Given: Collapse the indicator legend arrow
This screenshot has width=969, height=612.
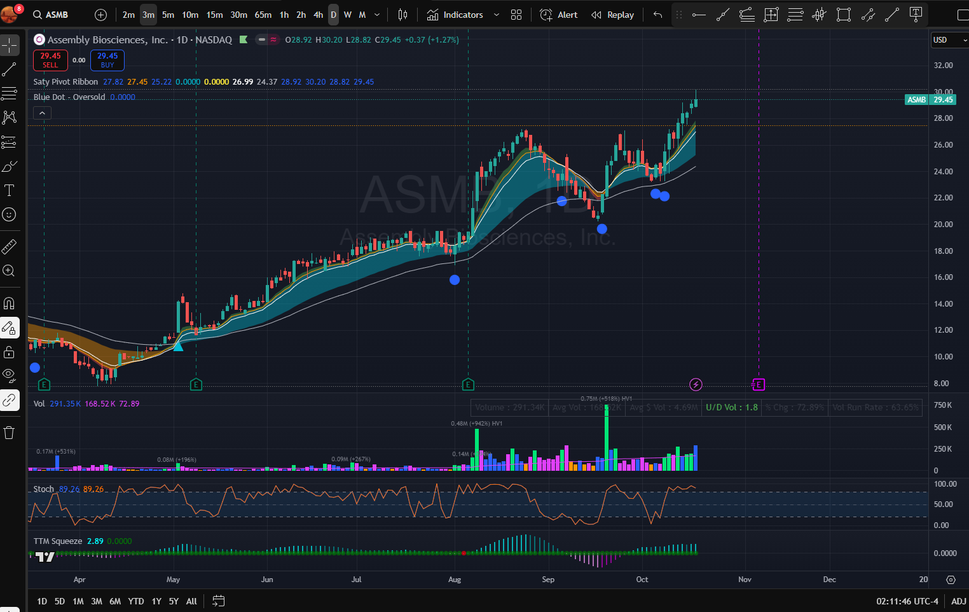Looking at the screenshot, I should point(42,113).
